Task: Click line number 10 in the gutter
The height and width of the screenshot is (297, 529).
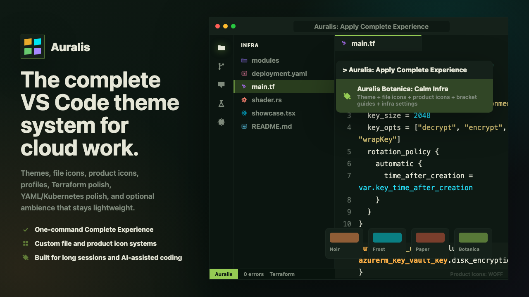Action: (x=347, y=224)
